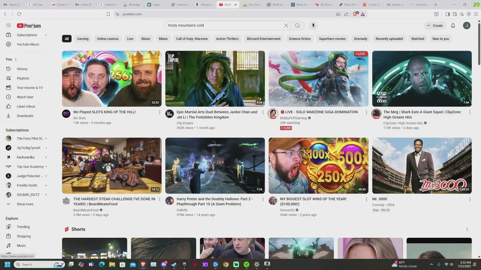Open the Shorts section options menu

point(467,229)
